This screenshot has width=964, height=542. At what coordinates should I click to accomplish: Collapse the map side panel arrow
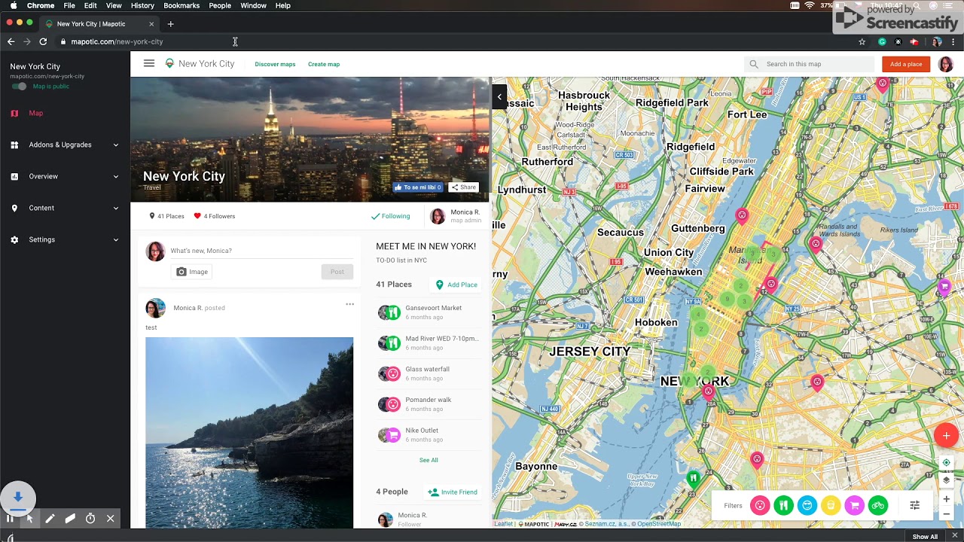499,96
